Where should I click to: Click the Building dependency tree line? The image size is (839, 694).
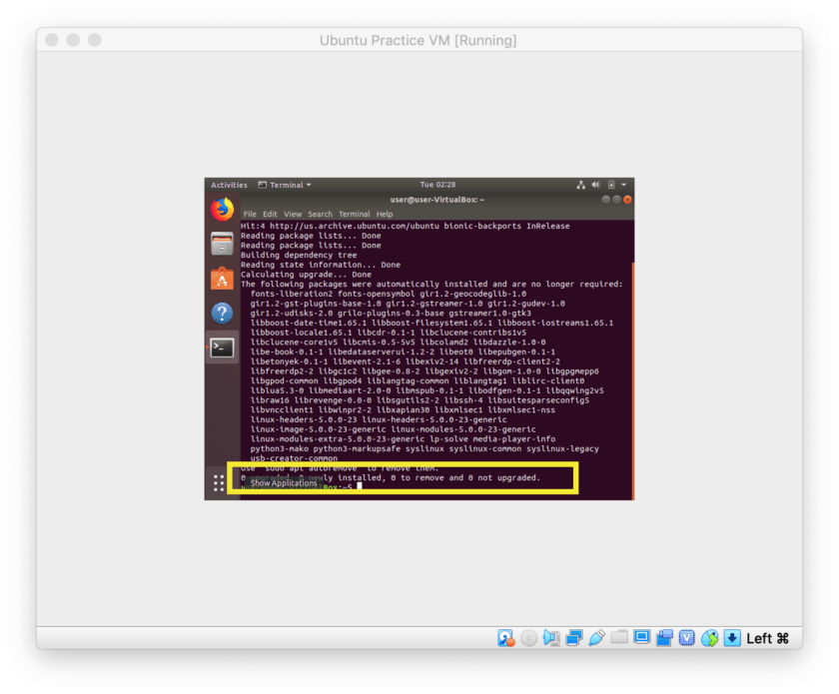click(x=299, y=256)
